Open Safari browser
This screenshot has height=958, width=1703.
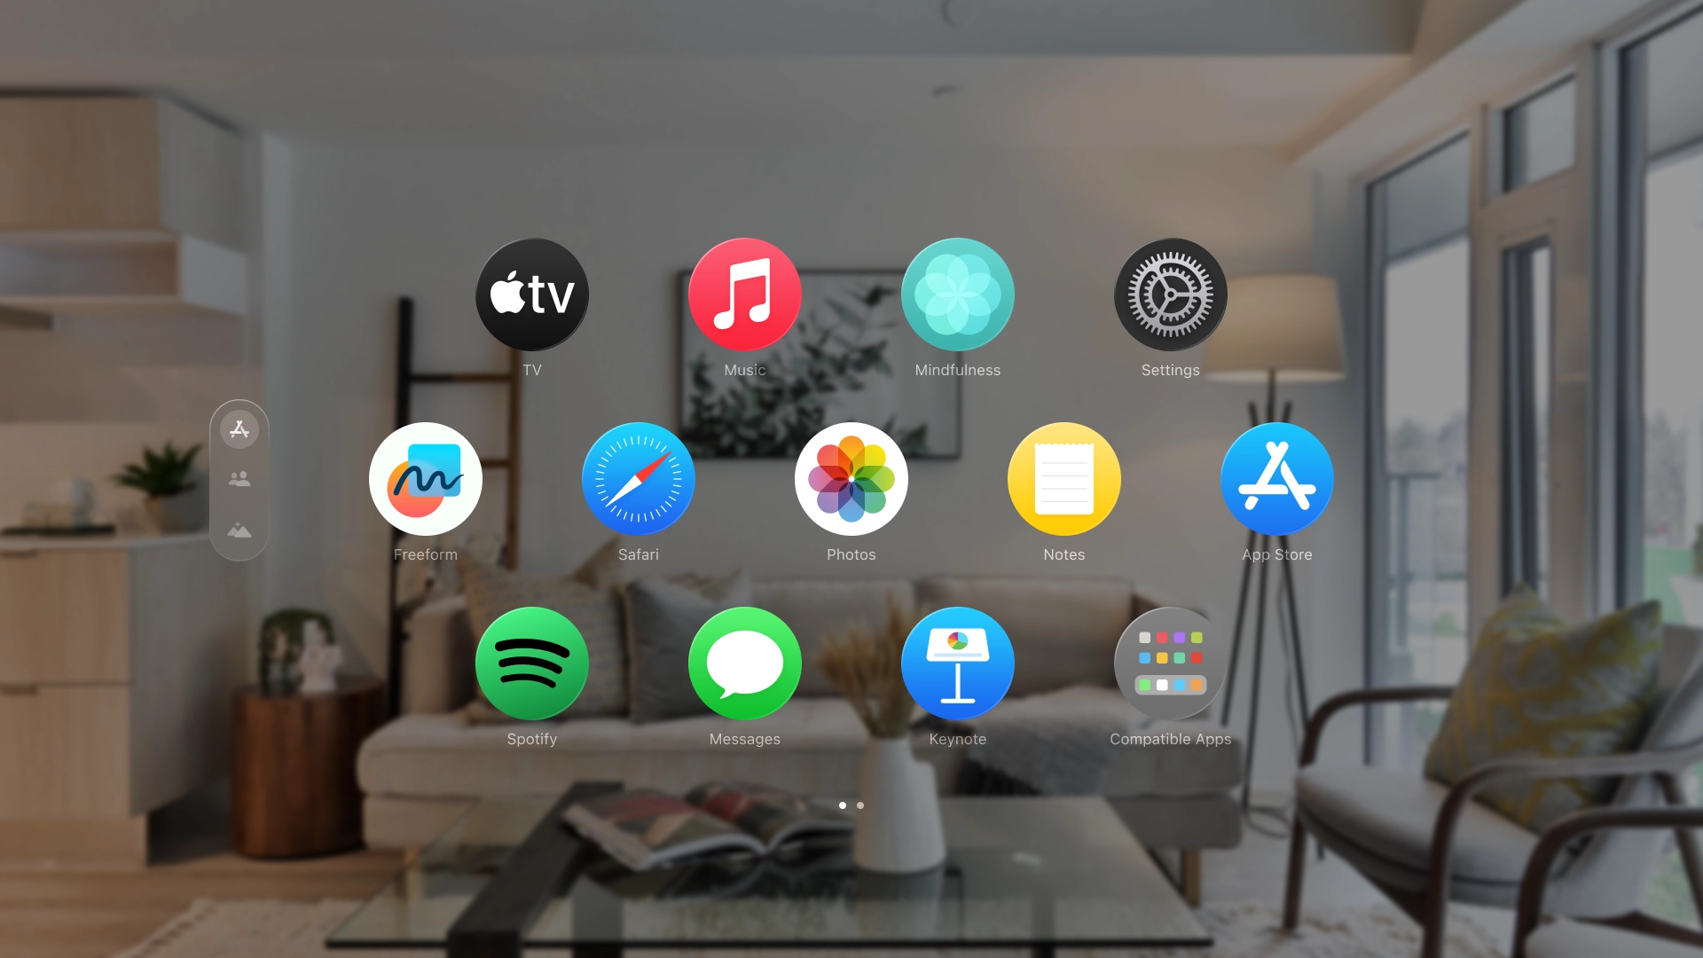[639, 480]
